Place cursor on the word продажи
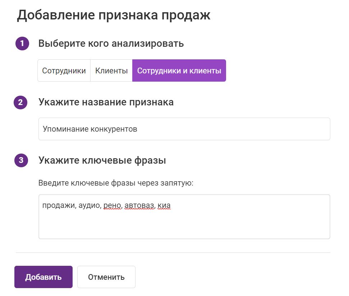The image size is (349, 296). point(57,206)
